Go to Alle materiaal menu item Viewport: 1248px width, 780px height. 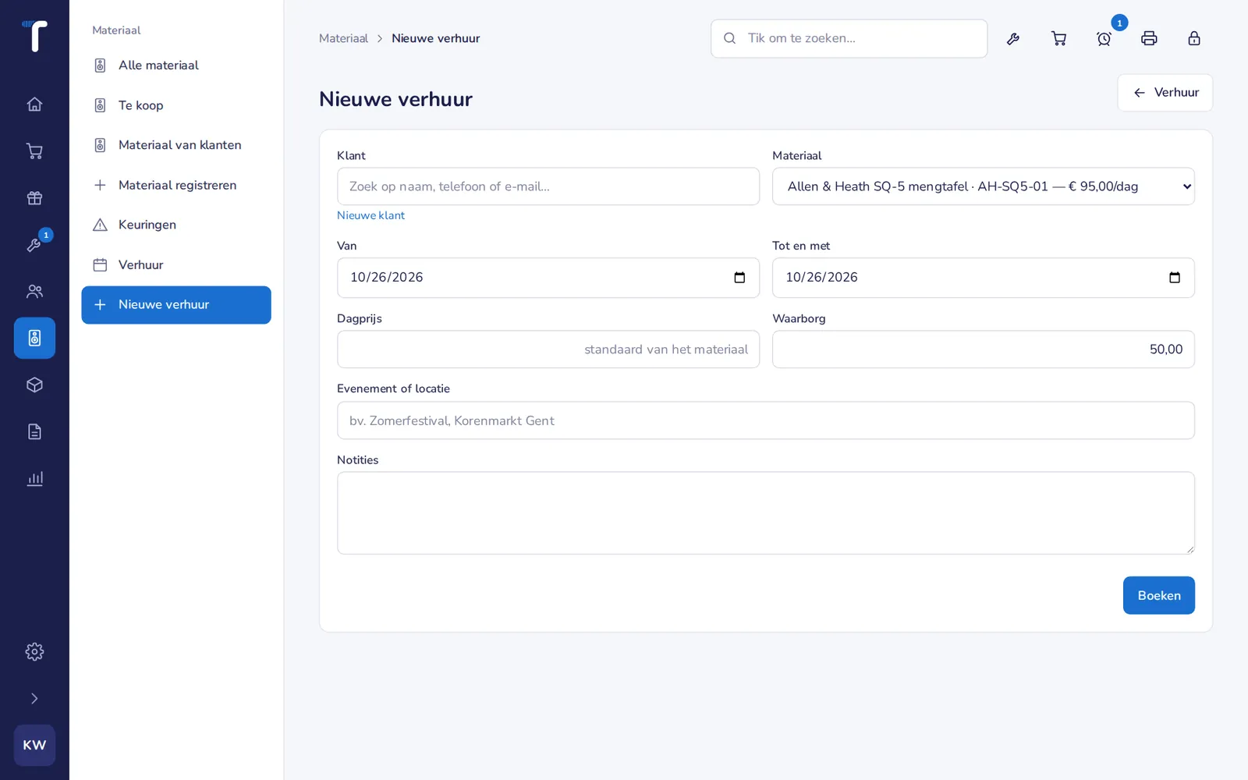pyautogui.click(x=176, y=66)
